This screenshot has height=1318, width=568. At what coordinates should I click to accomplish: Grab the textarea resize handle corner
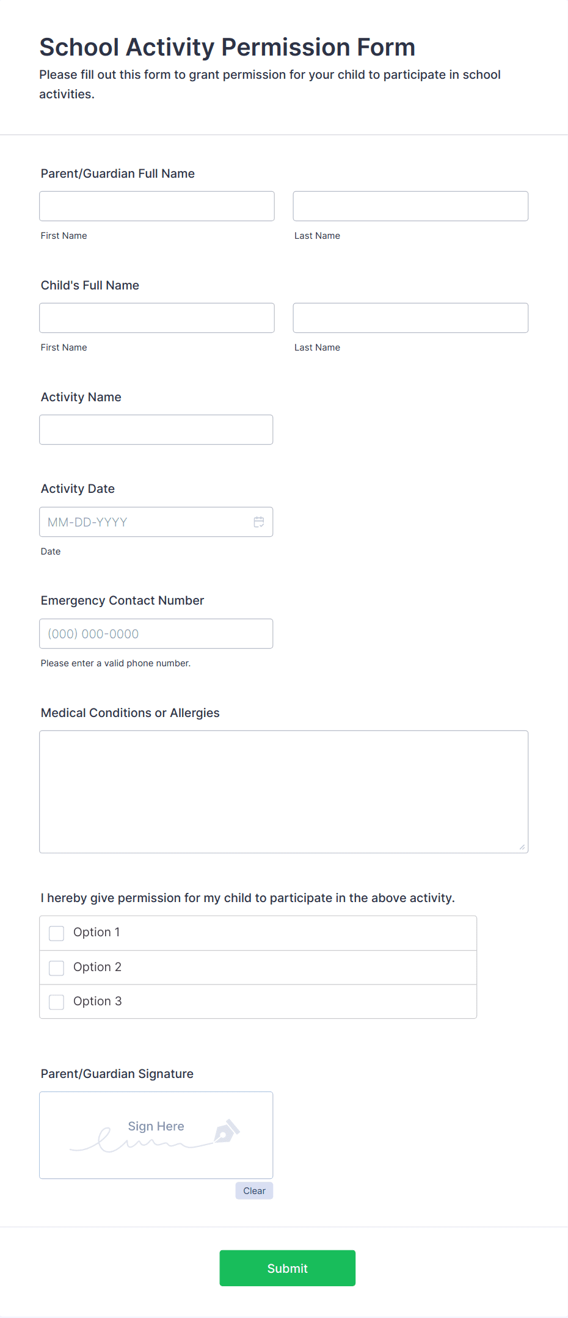(x=522, y=847)
